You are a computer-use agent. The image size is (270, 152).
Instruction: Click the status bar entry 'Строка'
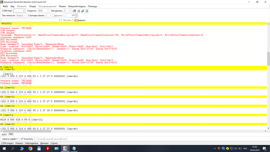pos(54,143)
